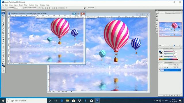The image size is (184, 103).
Task: Zoom out using the Navigator small mountains icon
Action: coord(169,46)
